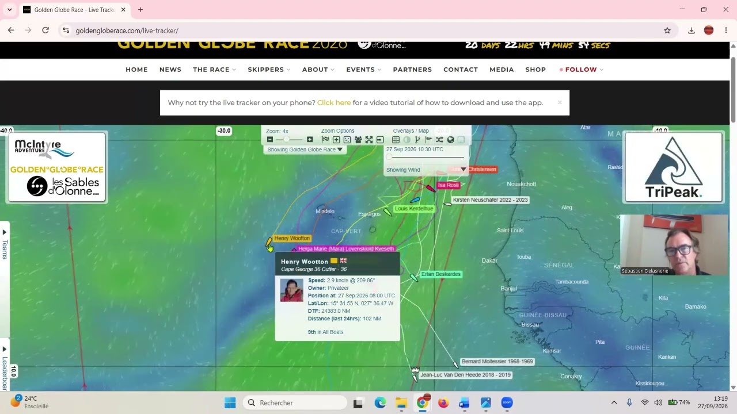
Task: Close the Golden Globe Race tab
Action: 123,10
